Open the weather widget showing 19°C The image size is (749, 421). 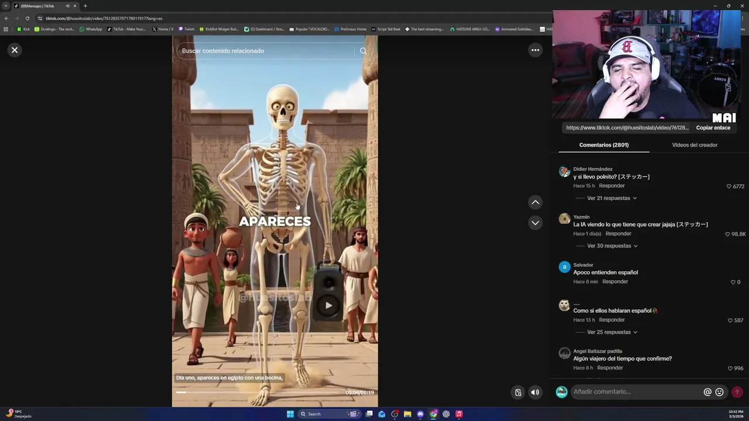pos(19,414)
